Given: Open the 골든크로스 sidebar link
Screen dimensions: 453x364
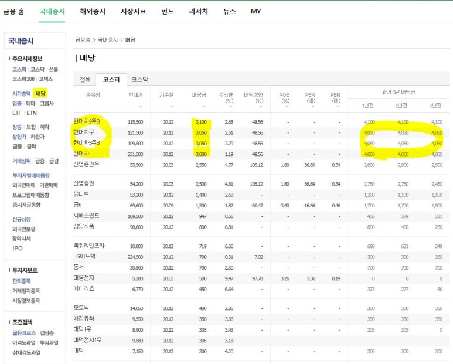Looking at the screenshot, I should (24, 333).
